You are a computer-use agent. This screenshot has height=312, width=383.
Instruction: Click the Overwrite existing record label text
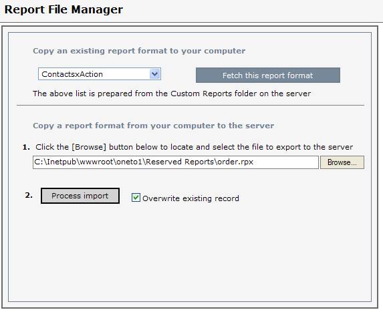click(x=190, y=198)
